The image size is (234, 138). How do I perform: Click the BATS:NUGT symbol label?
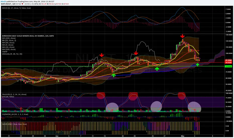pyautogui.click(x=6, y=4)
